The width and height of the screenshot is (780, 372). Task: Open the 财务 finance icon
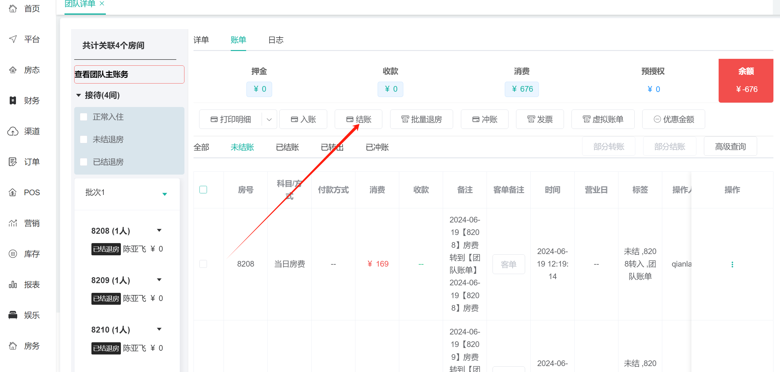point(13,100)
